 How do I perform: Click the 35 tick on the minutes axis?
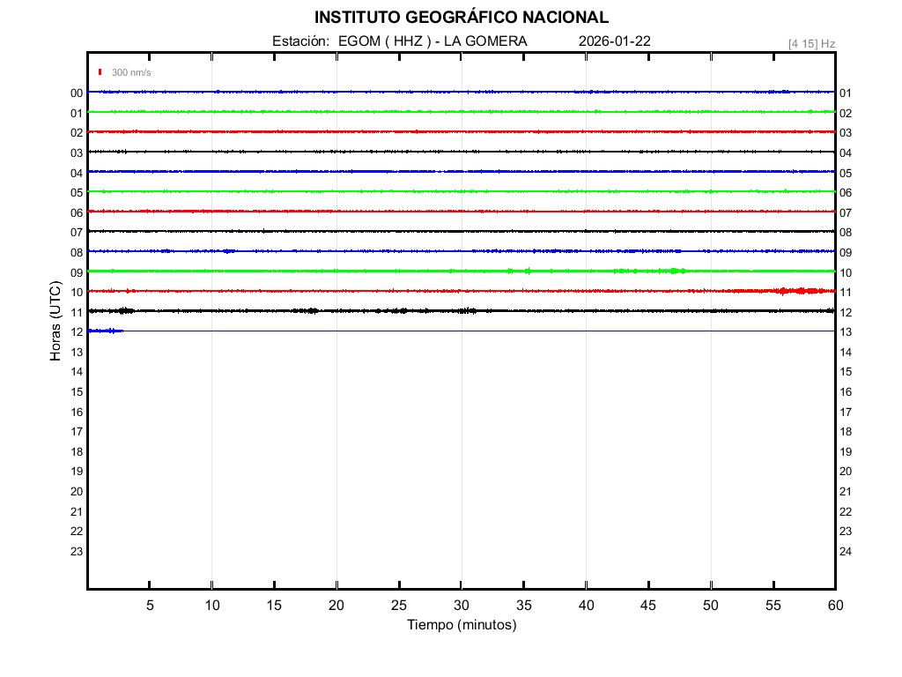pos(523,605)
